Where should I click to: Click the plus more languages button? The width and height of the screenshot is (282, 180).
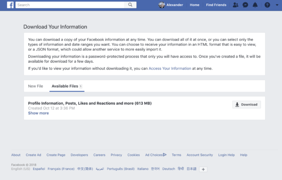(203, 169)
